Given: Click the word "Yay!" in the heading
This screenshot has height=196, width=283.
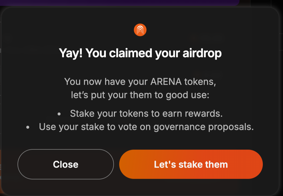Looking at the screenshot, I should [71, 53].
